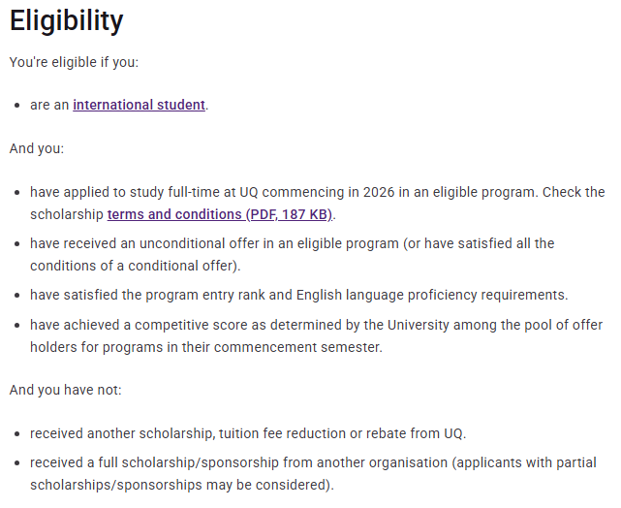Image resolution: width=621 pixels, height=508 pixels.
Task: Click the bullet dot before "received another scholarship"
Action: point(17,433)
